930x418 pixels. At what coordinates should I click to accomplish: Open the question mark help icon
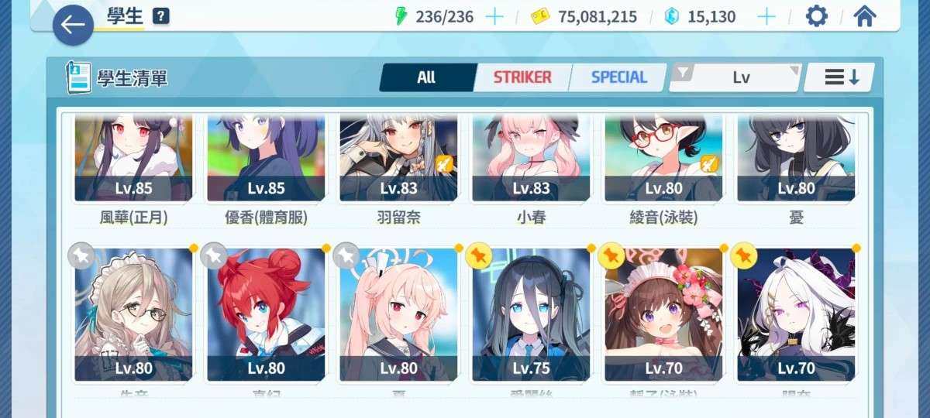[161, 16]
